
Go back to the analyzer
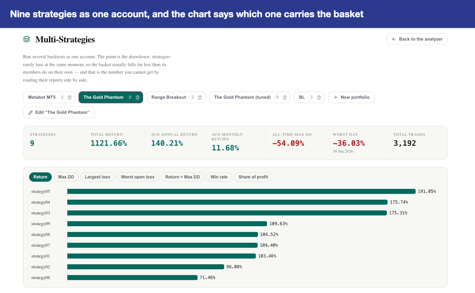pyautogui.click(x=417, y=39)
